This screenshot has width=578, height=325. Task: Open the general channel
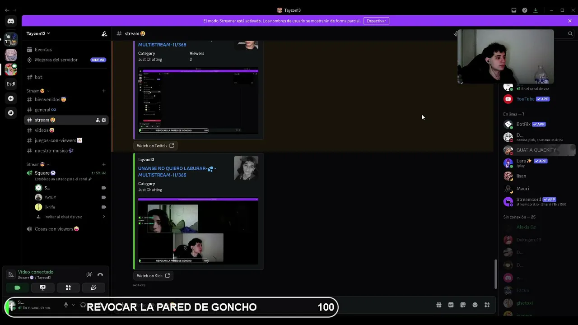[x=66, y=110]
